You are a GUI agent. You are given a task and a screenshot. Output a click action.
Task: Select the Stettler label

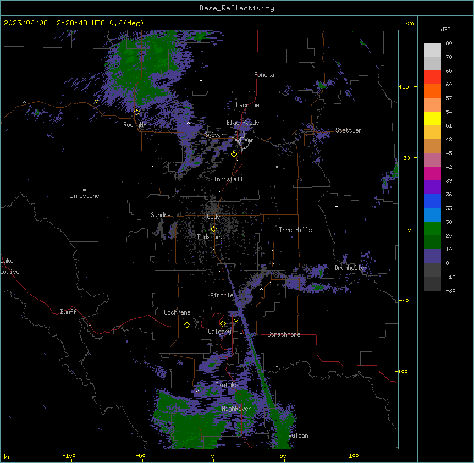348,130
